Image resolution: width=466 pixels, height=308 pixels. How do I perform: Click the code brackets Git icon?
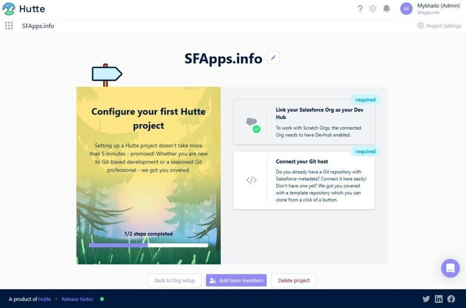click(x=252, y=180)
